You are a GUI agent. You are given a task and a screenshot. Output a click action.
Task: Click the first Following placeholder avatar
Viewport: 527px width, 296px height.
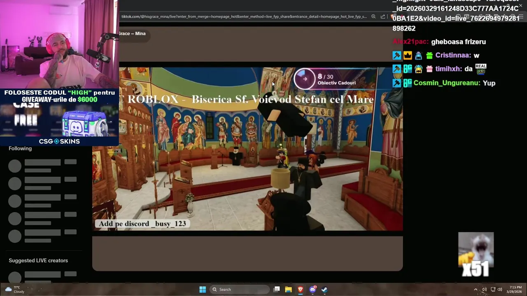click(x=15, y=166)
